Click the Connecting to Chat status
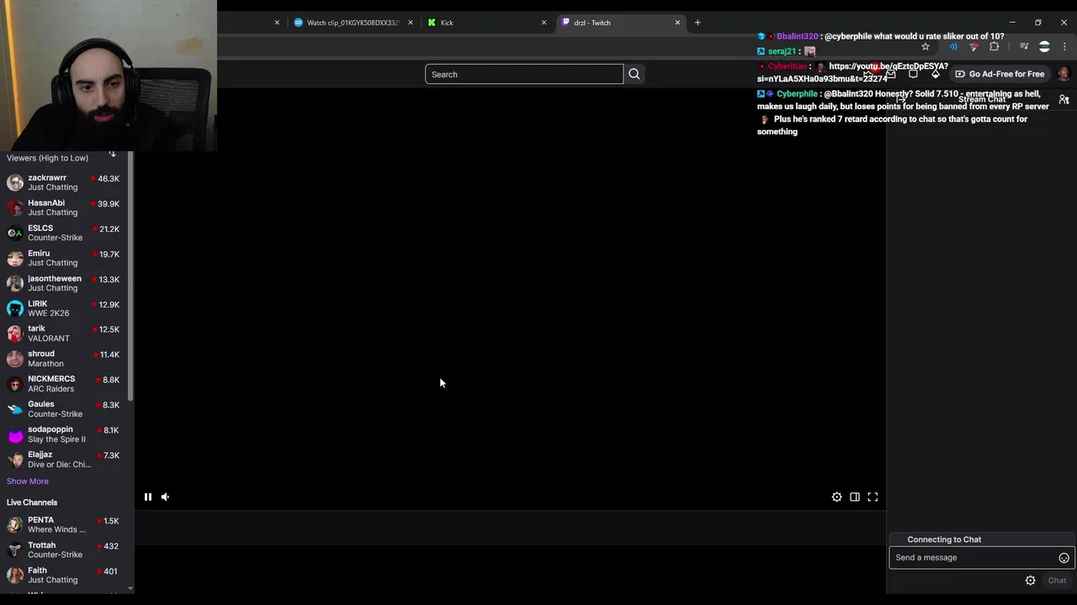The width and height of the screenshot is (1077, 605). click(944, 539)
